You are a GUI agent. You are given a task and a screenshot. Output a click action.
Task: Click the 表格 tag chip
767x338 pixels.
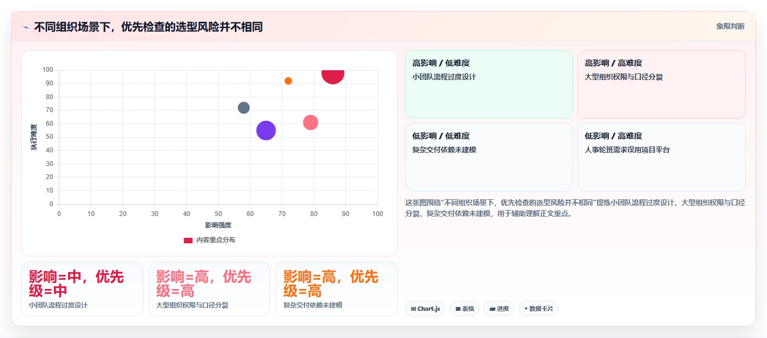pyautogui.click(x=465, y=309)
